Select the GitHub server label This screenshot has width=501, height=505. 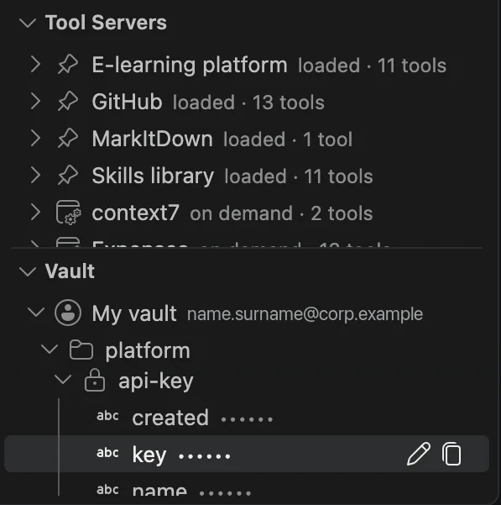(x=127, y=103)
